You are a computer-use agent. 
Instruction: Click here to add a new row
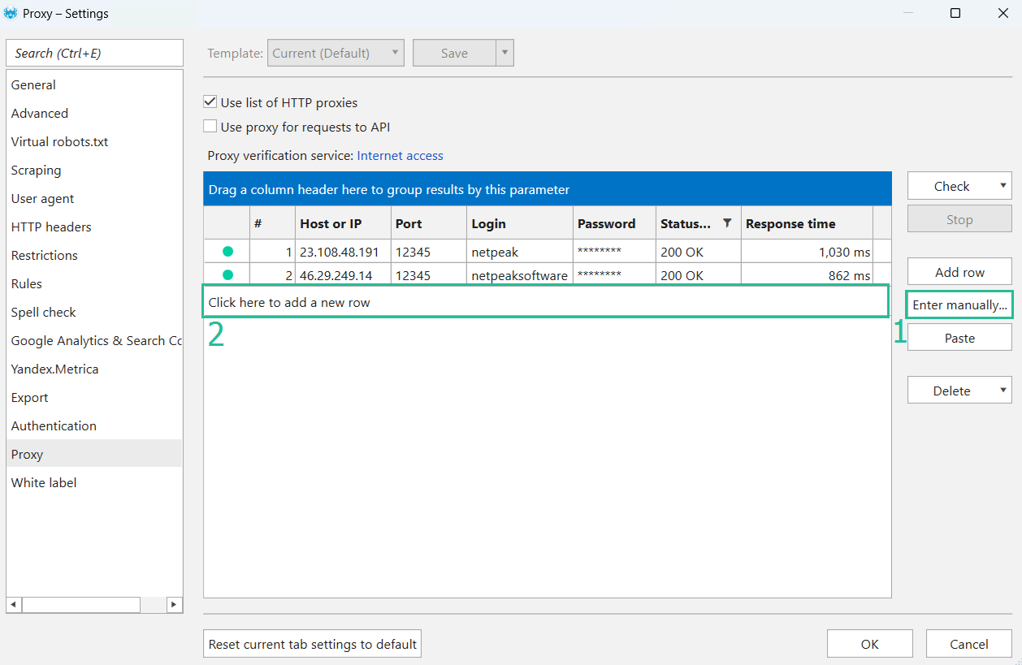[x=545, y=302]
